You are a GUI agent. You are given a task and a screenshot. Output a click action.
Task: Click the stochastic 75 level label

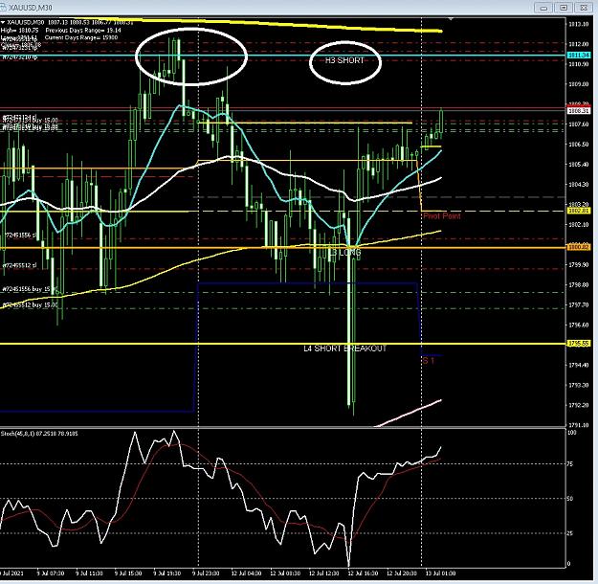pos(570,464)
